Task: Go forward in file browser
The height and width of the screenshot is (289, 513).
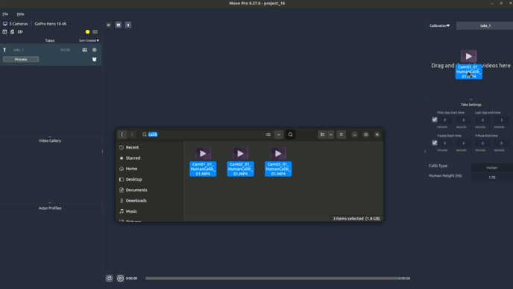Action: [132, 134]
